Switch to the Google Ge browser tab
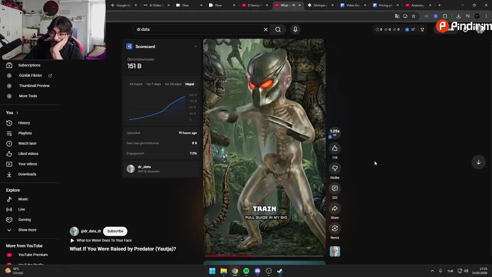 click(124, 5)
